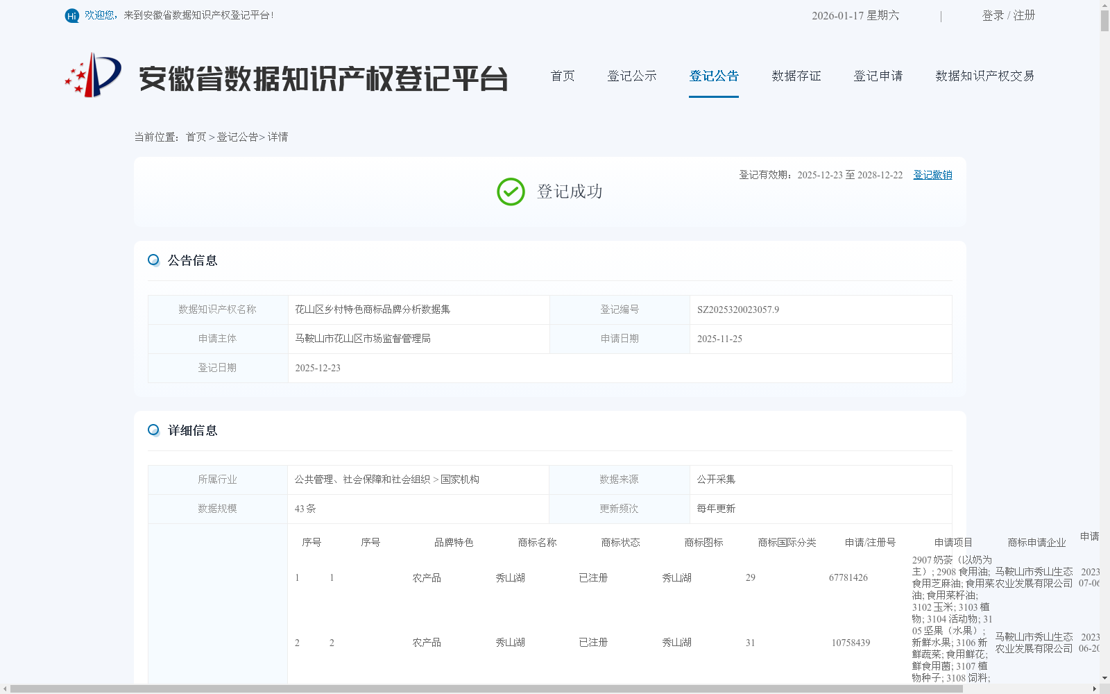This screenshot has width=1110, height=694.
Task: Click the 商标图标 column header
Action: click(x=703, y=543)
